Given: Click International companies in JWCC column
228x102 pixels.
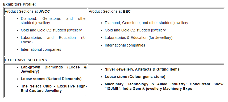Looking at the screenshot, I should coord(41,49).
